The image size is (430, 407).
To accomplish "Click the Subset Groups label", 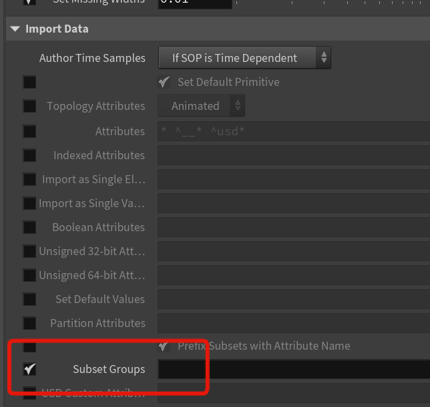I will point(109,369).
